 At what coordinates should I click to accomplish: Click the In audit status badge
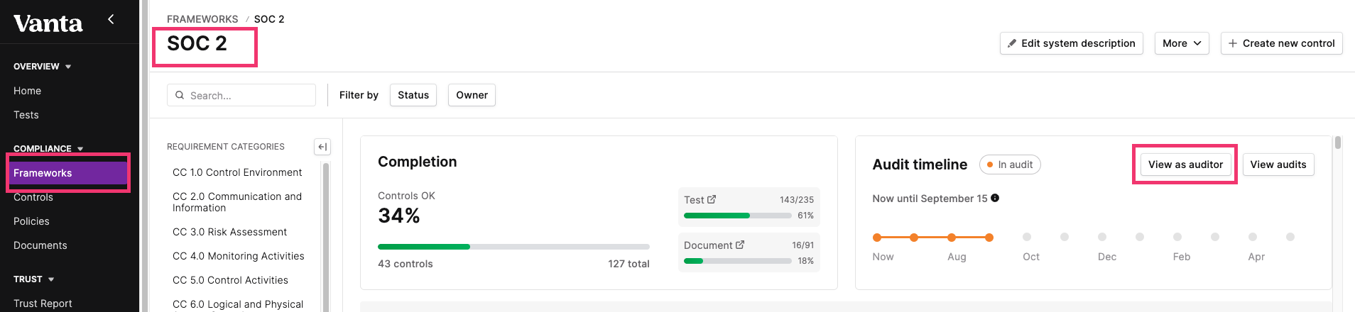tap(1010, 165)
